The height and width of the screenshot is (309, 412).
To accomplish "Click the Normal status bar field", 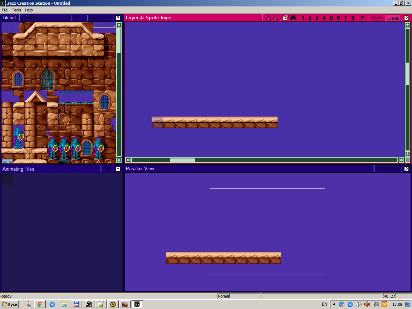I will (239, 296).
